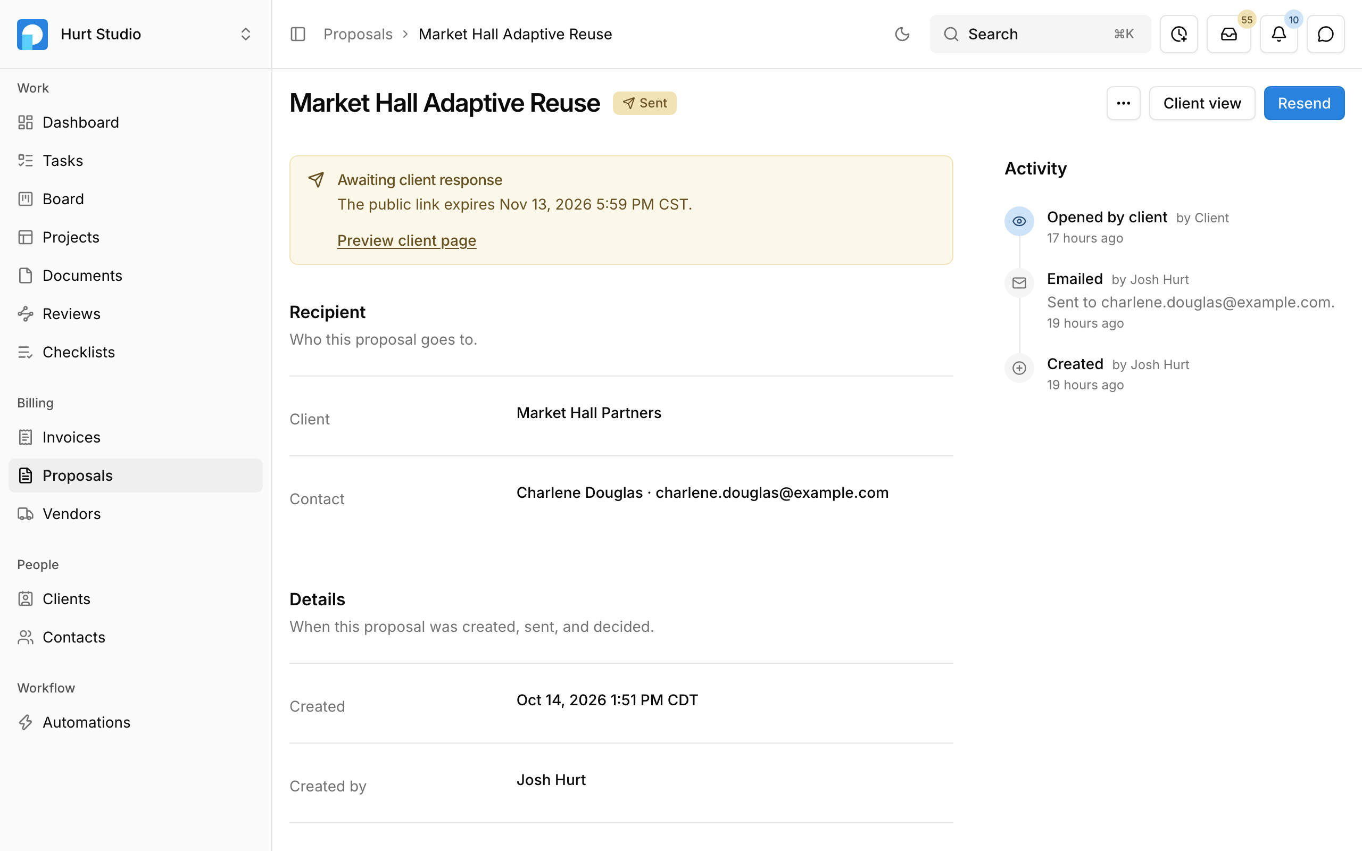Image resolution: width=1362 pixels, height=851 pixels.
Task: Toggle the sidebar panel icon
Action: click(298, 35)
